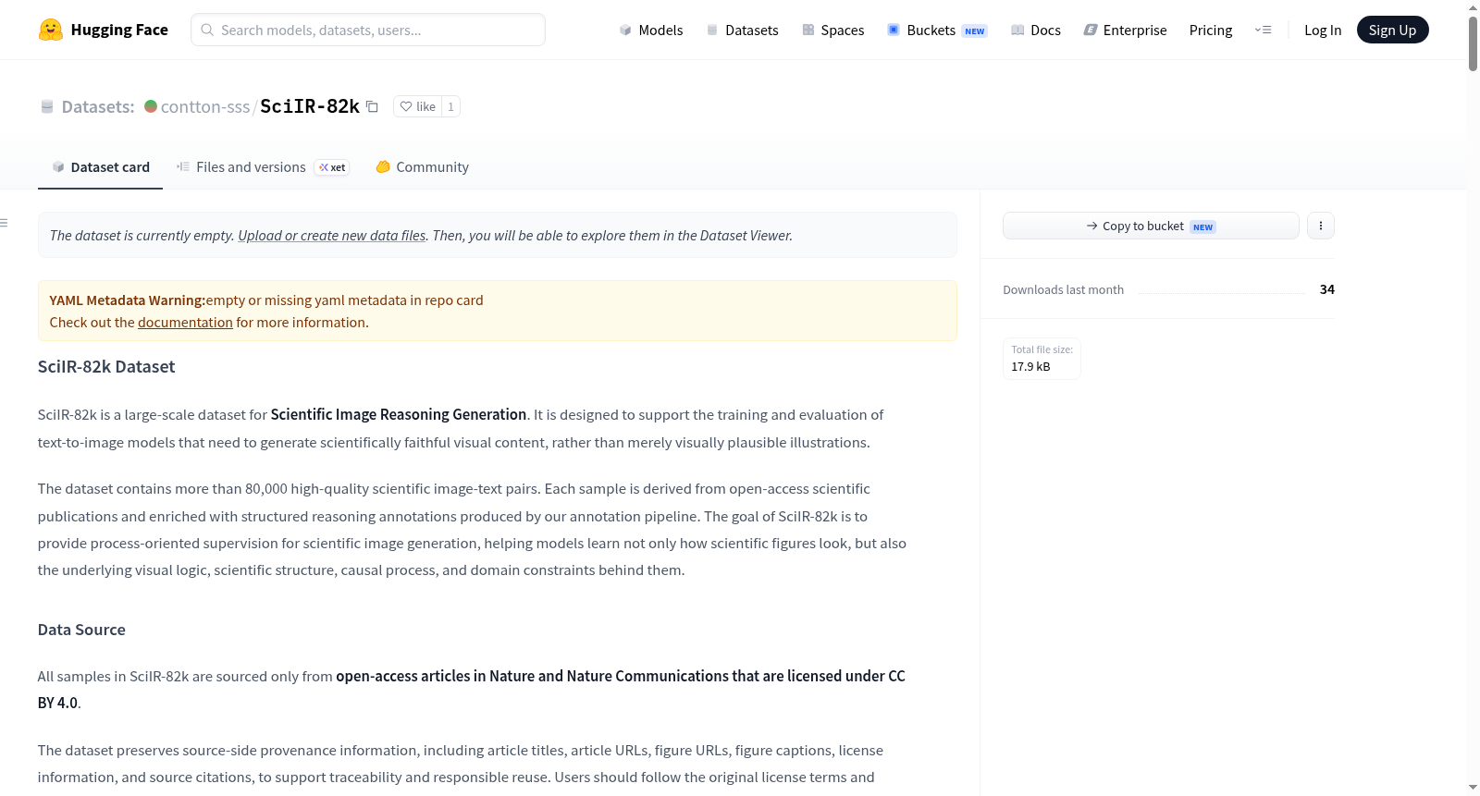
Task: Open Spaces from the navbar
Action: [832, 30]
